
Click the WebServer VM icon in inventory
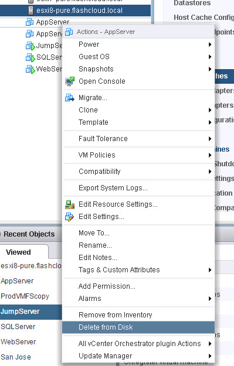30,69
